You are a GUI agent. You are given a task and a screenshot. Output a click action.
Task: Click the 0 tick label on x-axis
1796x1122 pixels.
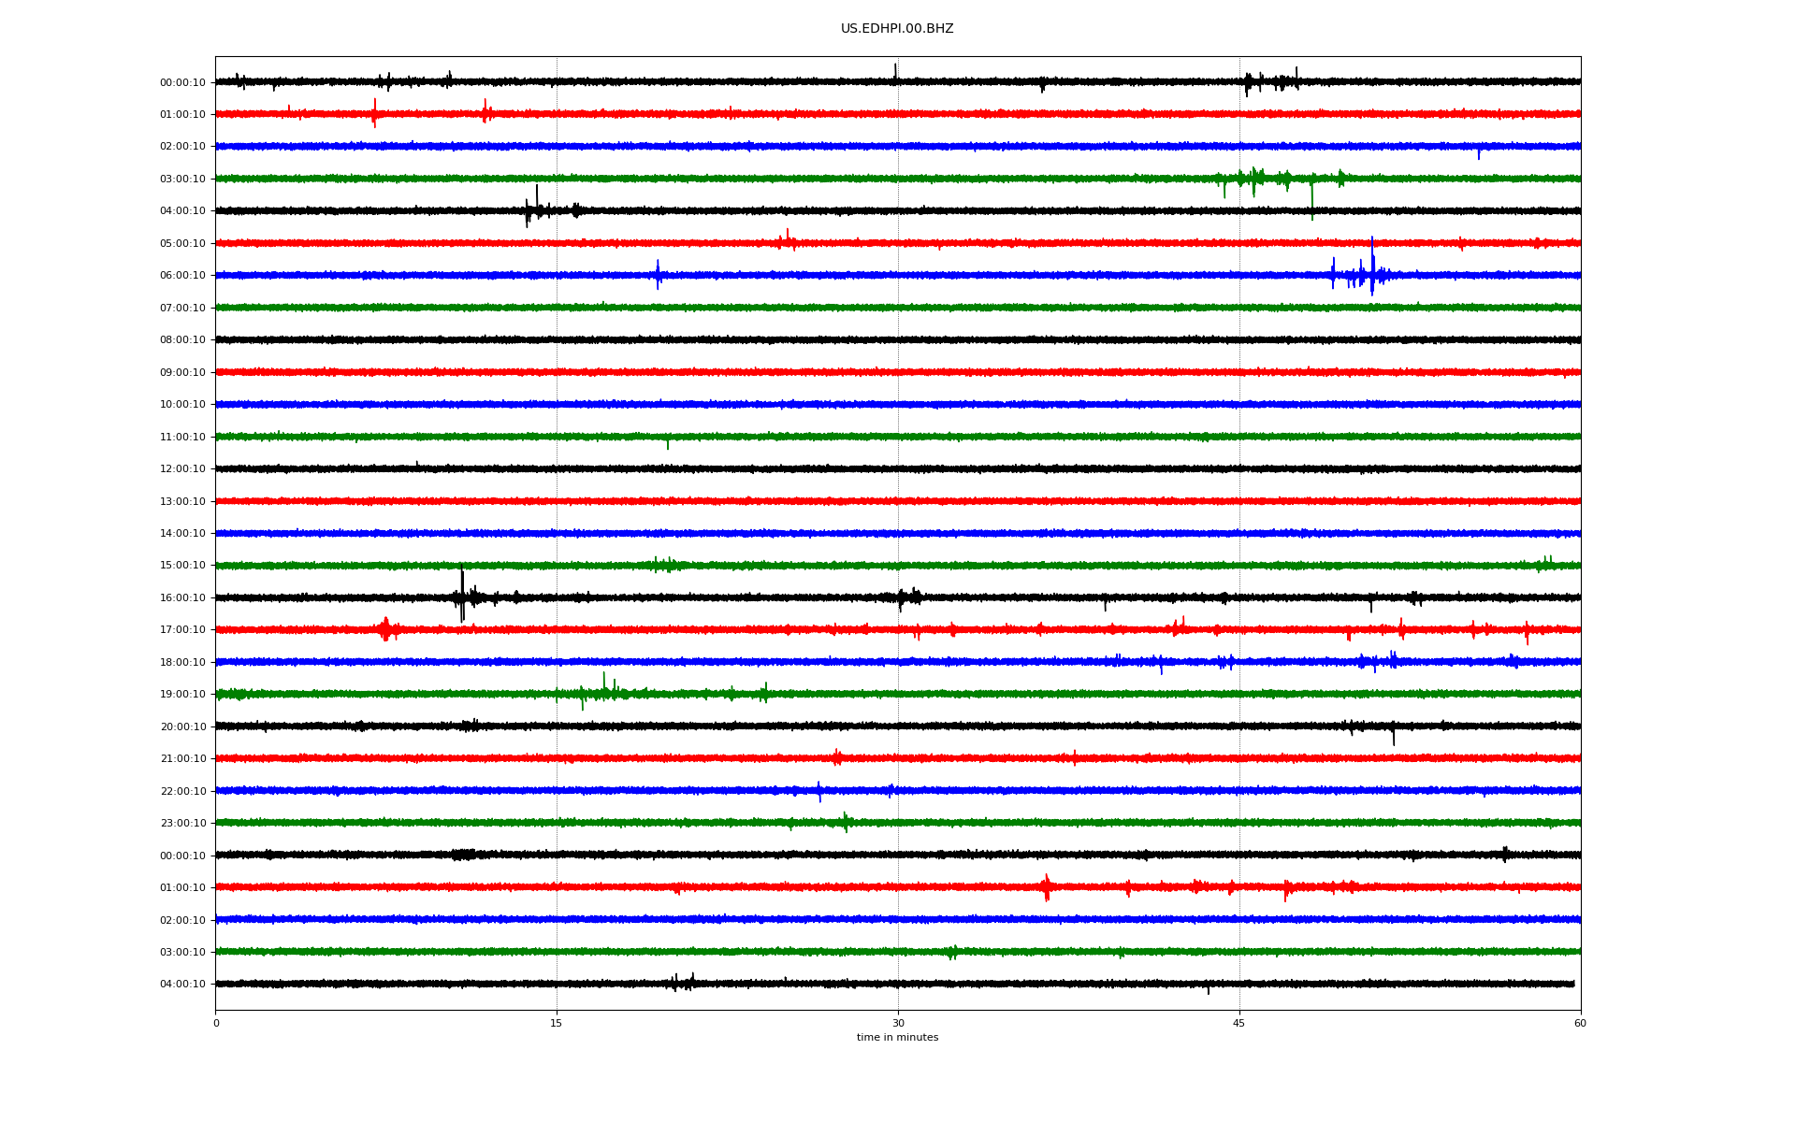(216, 1024)
